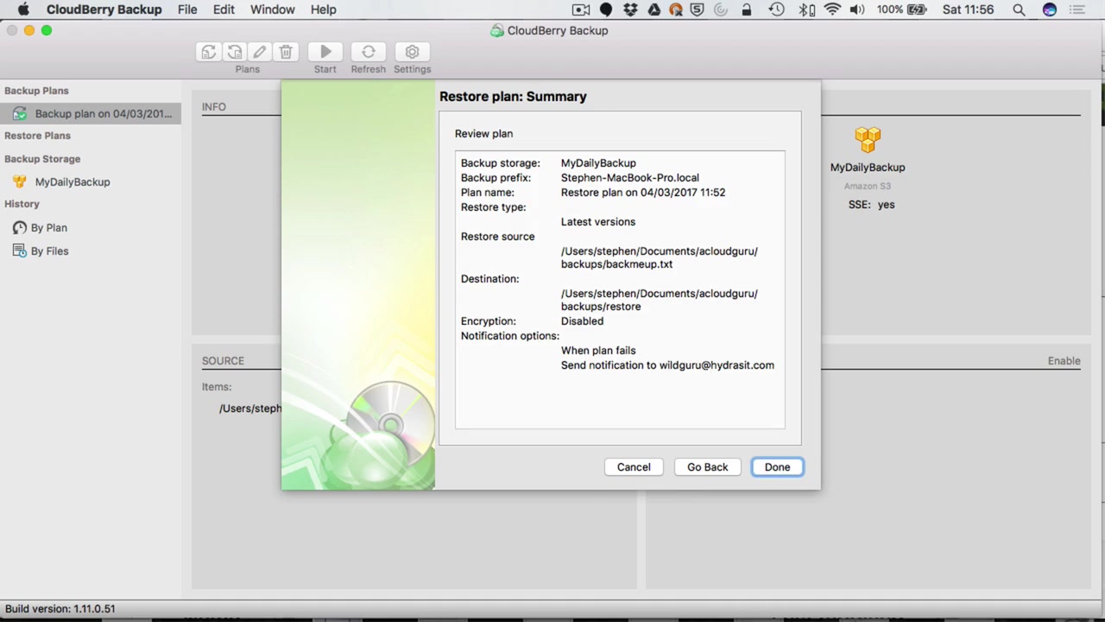Click the delete plan trash icon
The image size is (1105, 622).
286,52
